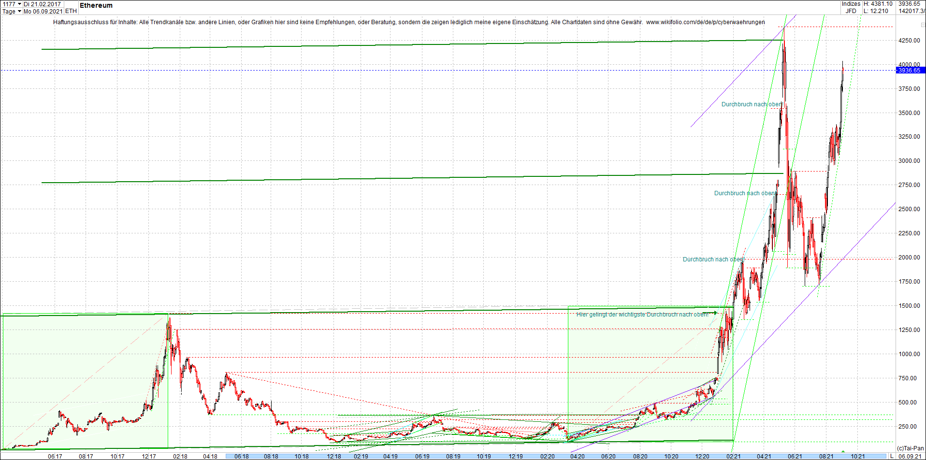Viewport: 926px width, 460px height.
Task: Select 'Durchbruch nach oben' label near 3500 level
Action: (752, 104)
